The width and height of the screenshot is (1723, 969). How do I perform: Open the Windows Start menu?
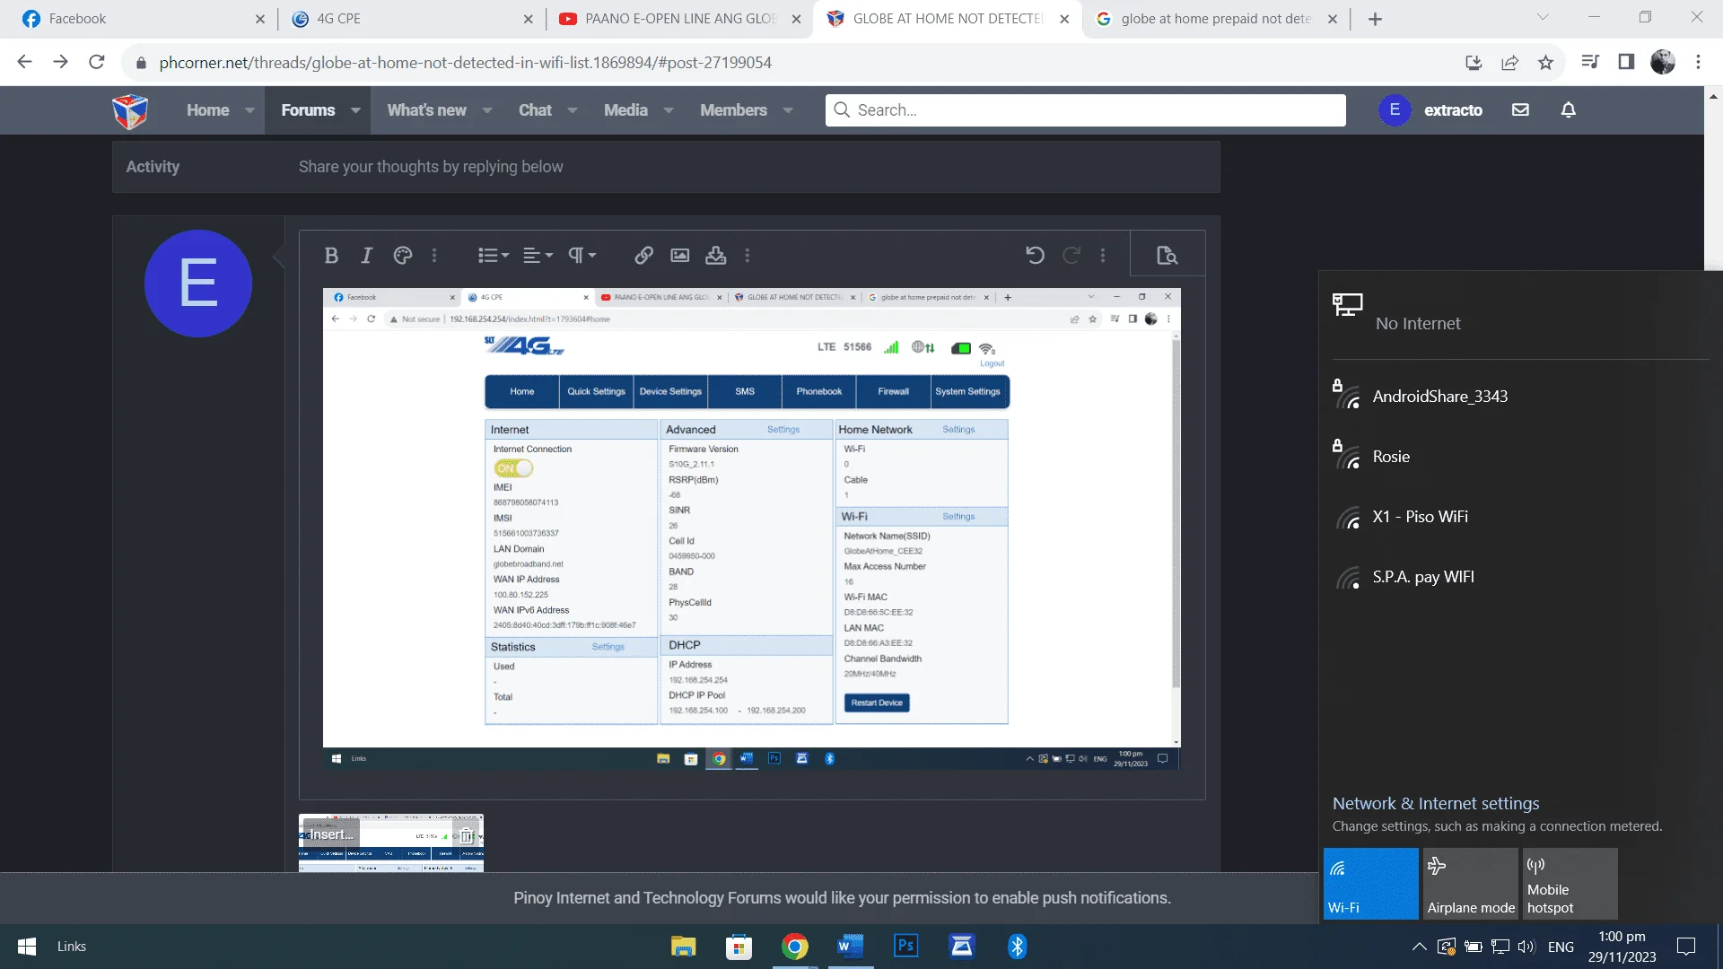point(27,947)
